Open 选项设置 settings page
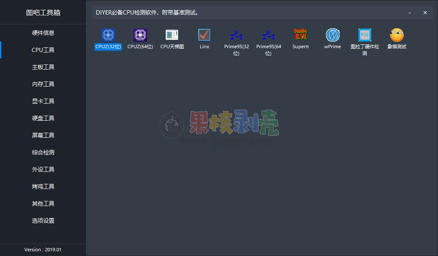 (43, 221)
